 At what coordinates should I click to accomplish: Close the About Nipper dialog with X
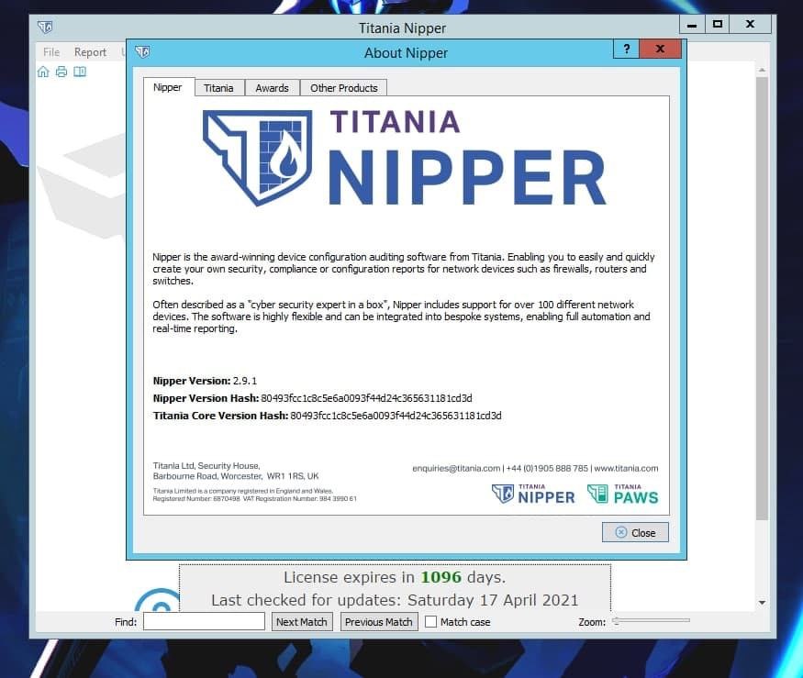coord(660,50)
